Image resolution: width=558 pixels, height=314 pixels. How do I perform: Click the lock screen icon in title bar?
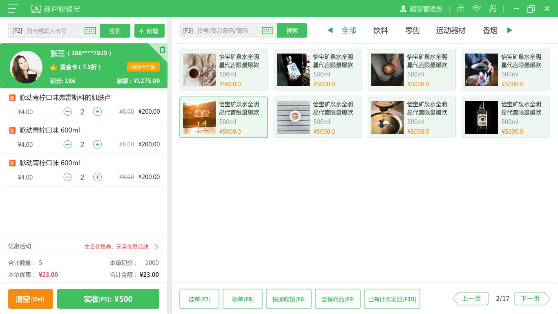(x=461, y=9)
